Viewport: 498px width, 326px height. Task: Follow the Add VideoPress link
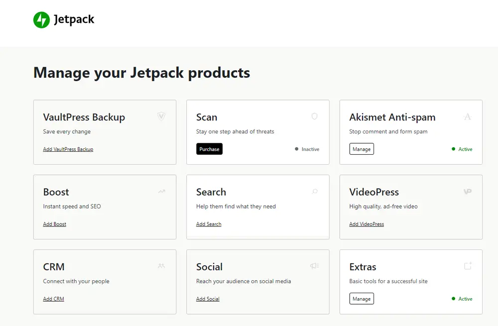(x=367, y=224)
